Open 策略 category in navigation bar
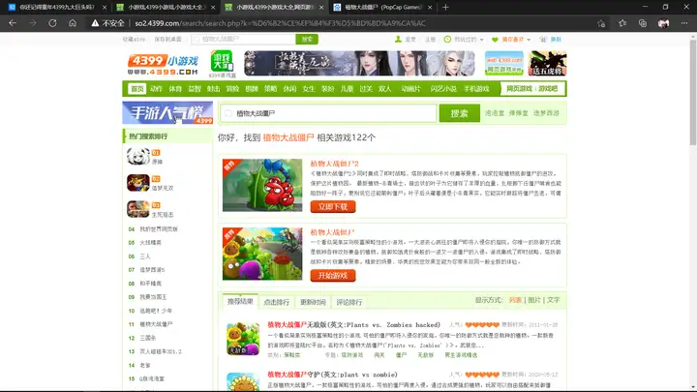This screenshot has width=697, height=392. pos(271,88)
